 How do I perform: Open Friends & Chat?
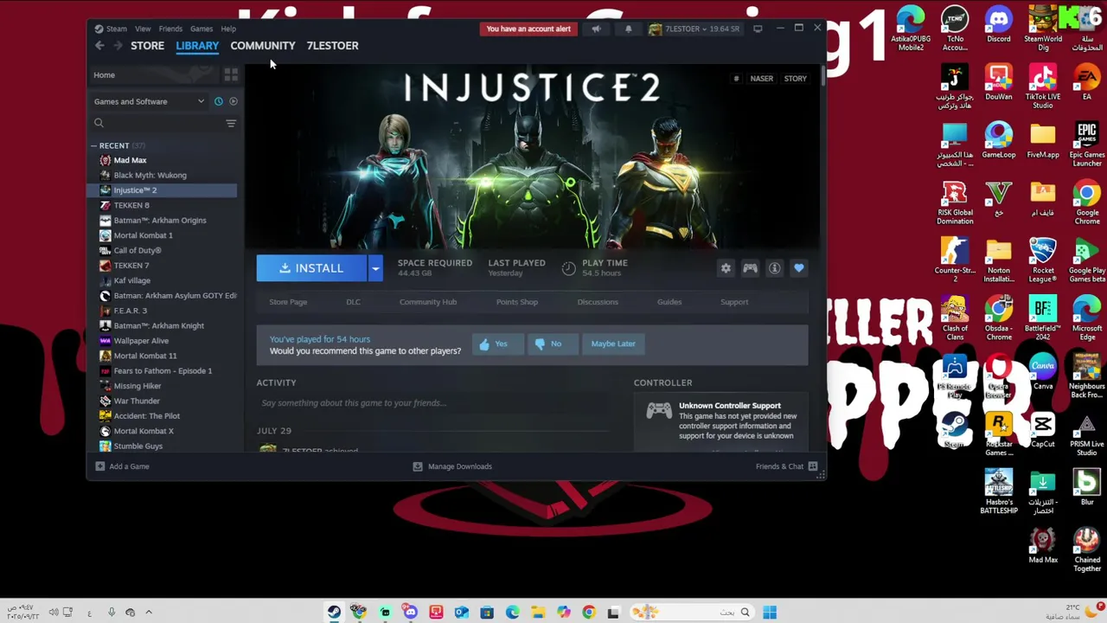click(786, 466)
